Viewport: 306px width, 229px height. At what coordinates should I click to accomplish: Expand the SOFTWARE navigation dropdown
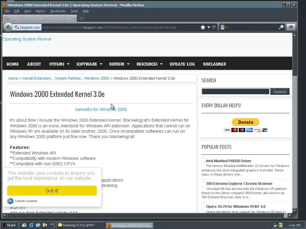pyautogui.click(x=89, y=64)
